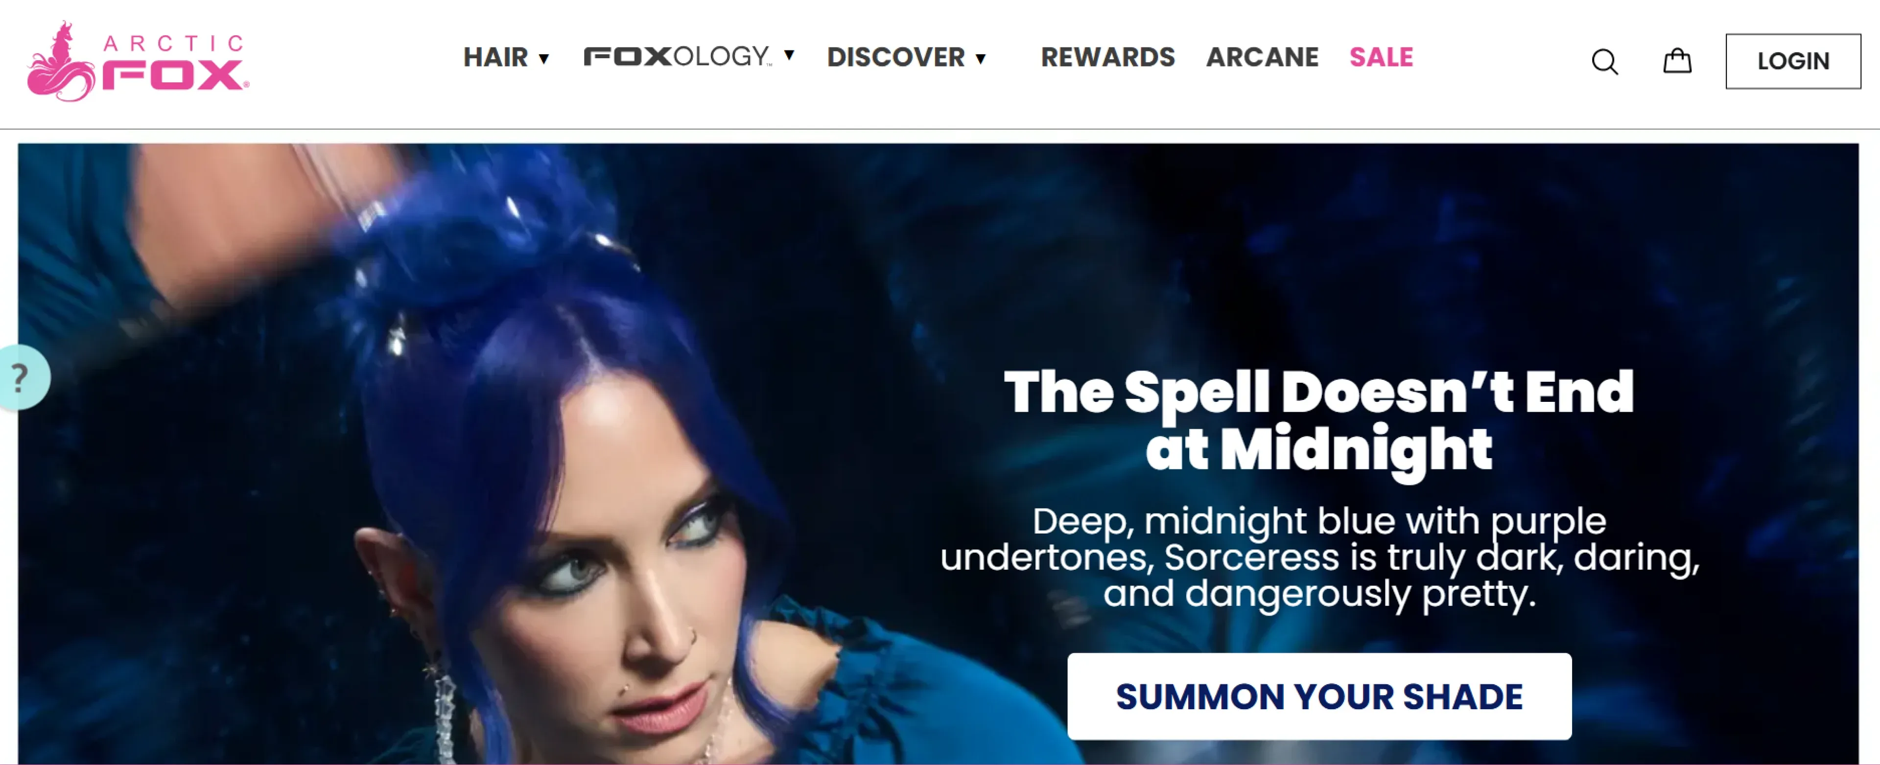Expand the DISCOVER dropdown arrow
This screenshot has width=1880, height=765.
[981, 59]
